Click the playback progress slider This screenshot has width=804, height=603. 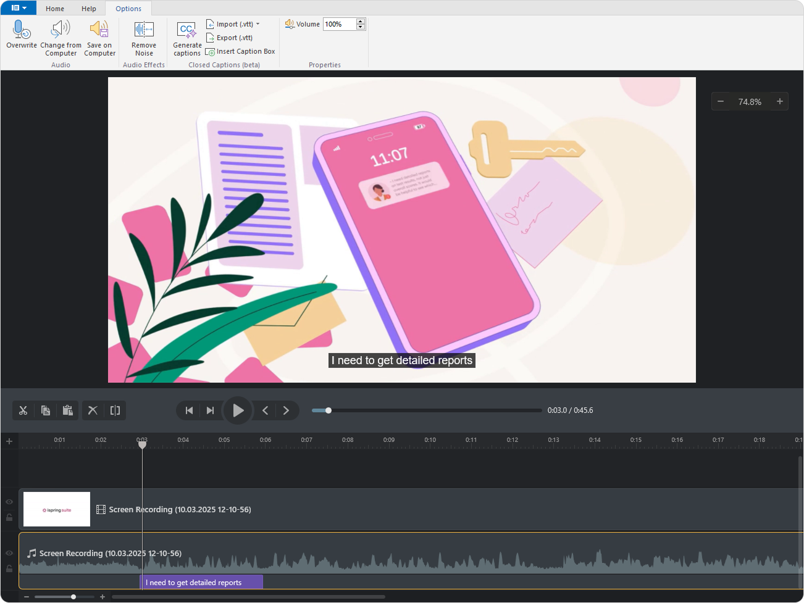click(x=426, y=410)
